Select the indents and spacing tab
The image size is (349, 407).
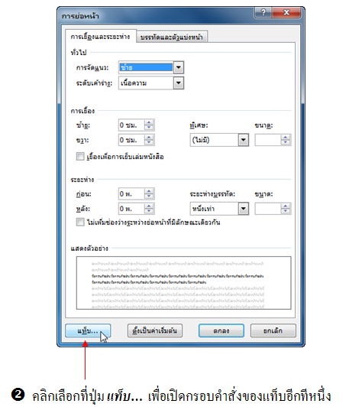pyautogui.click(x=101, y=37)
